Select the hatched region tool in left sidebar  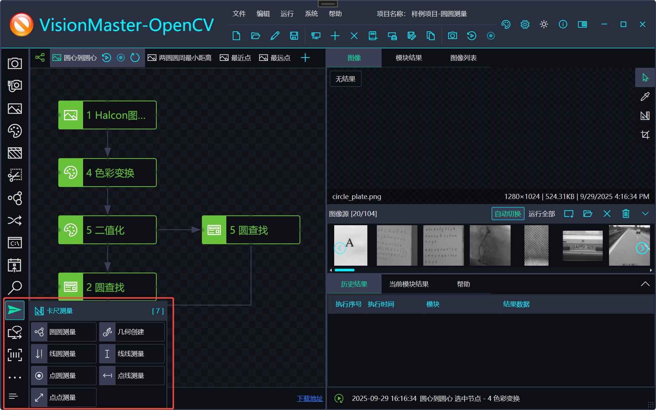(x=15, y=153)
